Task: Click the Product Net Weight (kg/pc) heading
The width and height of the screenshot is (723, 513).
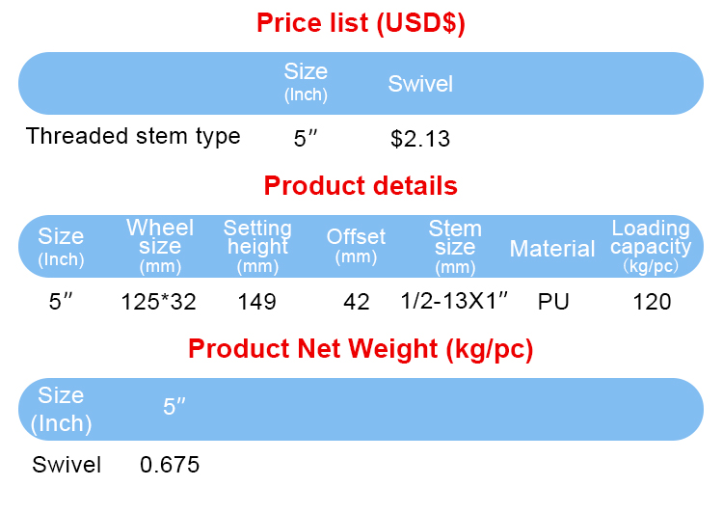Action: click(361, 349)
